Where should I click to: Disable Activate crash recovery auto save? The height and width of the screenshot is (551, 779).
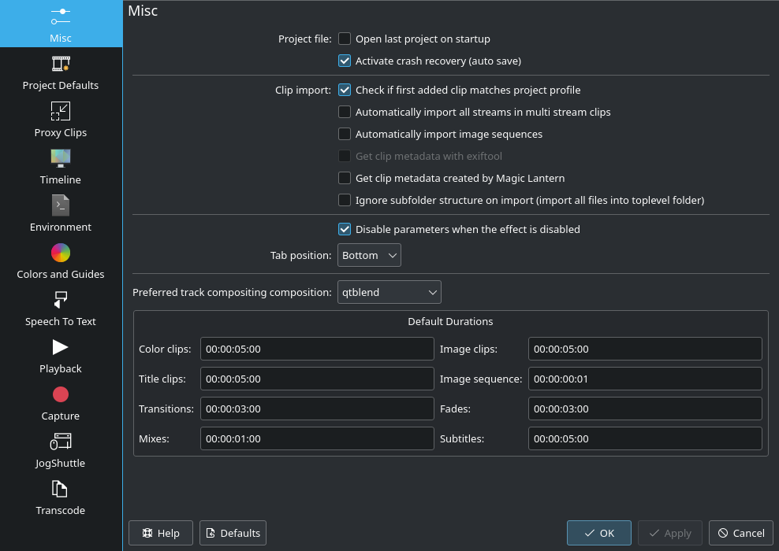345,61
